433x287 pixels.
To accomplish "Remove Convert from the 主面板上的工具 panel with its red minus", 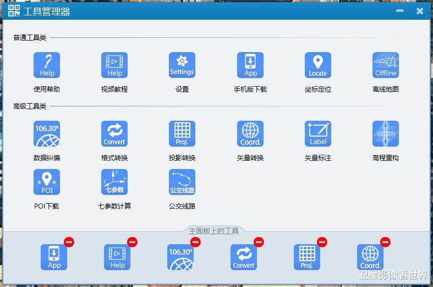I will pos(259,242).
